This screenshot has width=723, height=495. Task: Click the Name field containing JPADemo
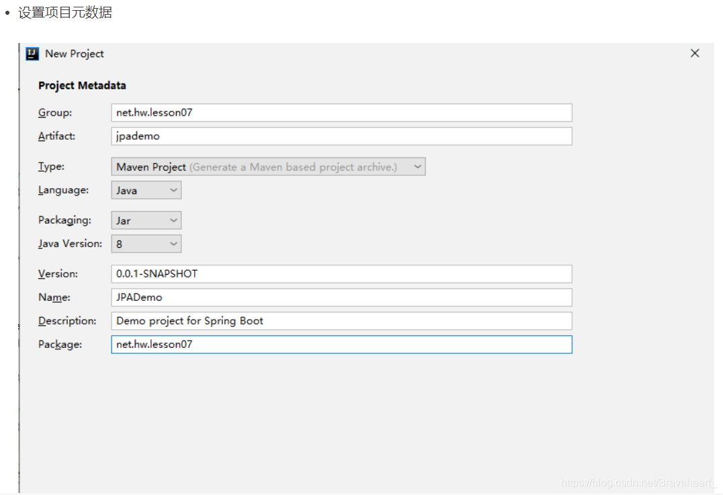[341, 297]
